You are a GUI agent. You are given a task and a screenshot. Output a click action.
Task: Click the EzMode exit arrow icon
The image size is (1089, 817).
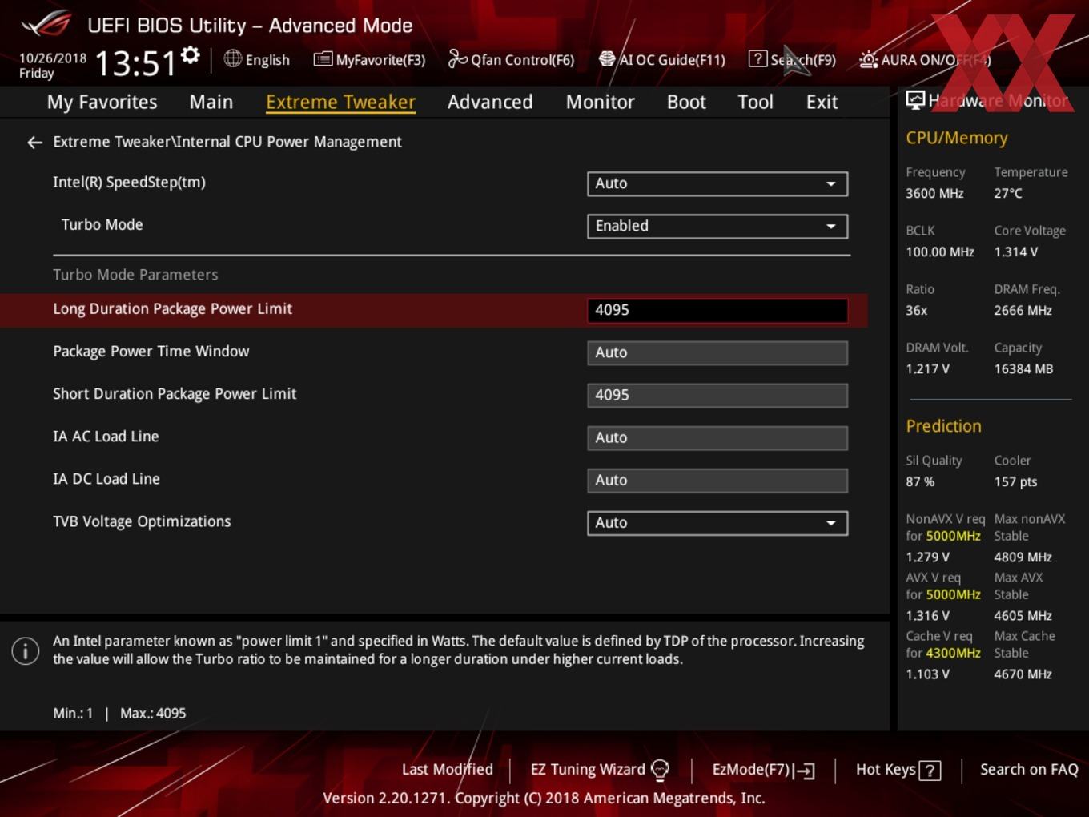[x=805, y=771]
